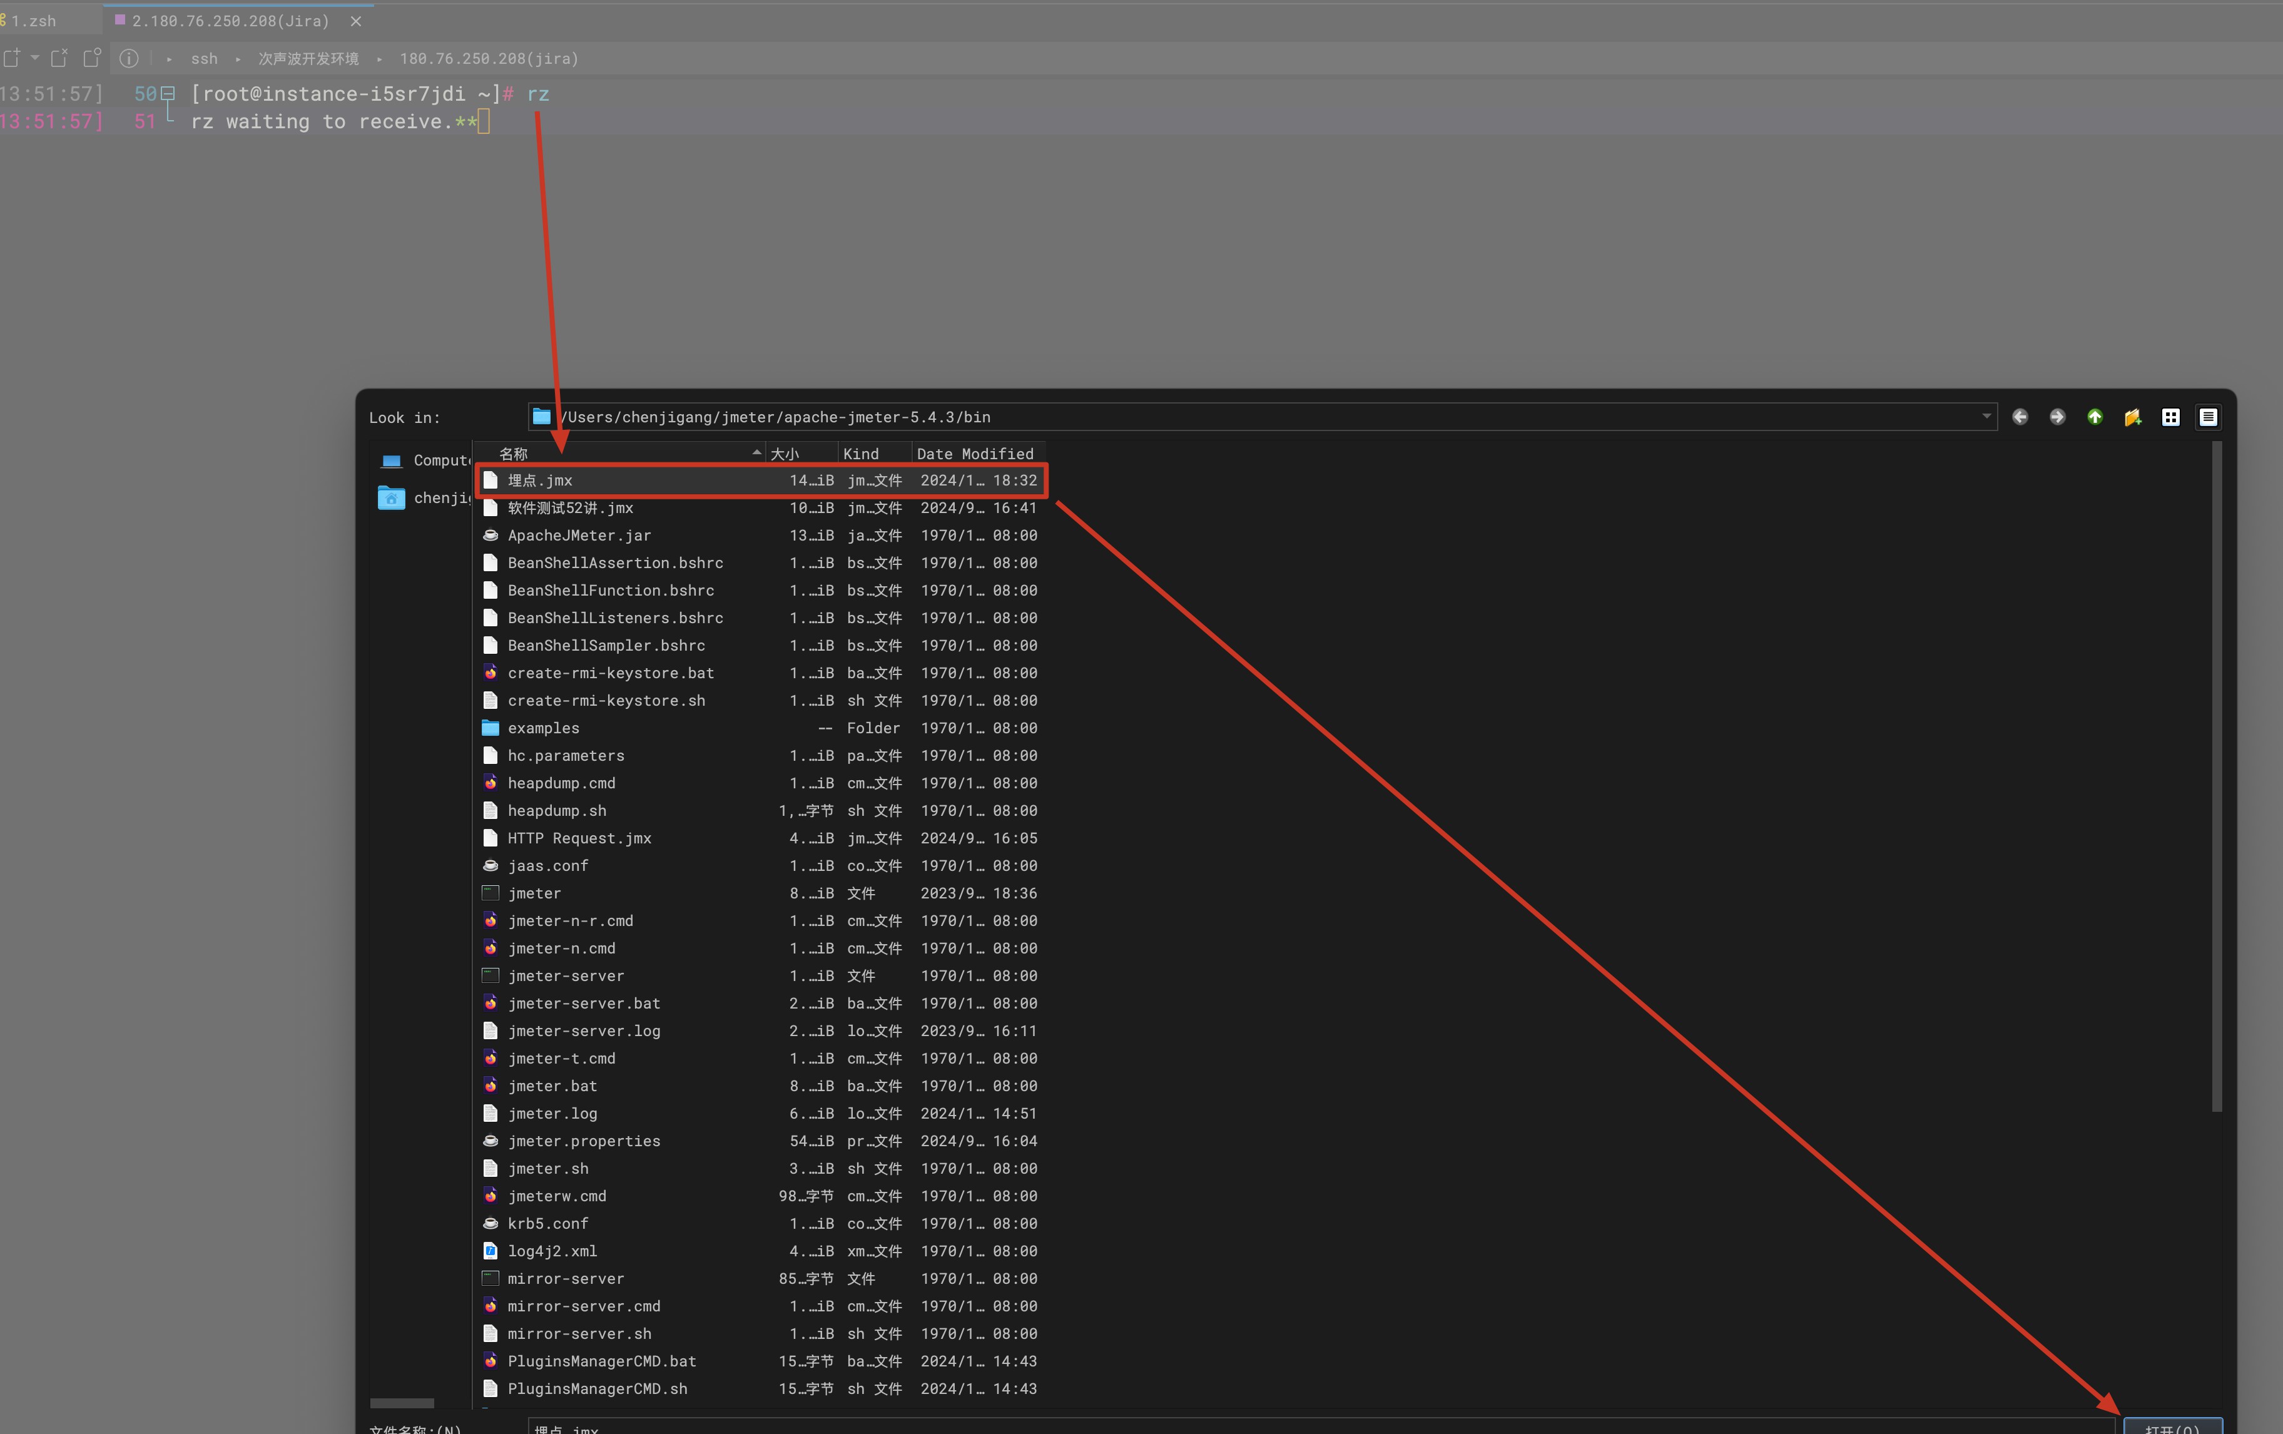The image size is (2283, 1434).
Task: Click the jaas.conf file icon
Action: [x=490, y=865]
